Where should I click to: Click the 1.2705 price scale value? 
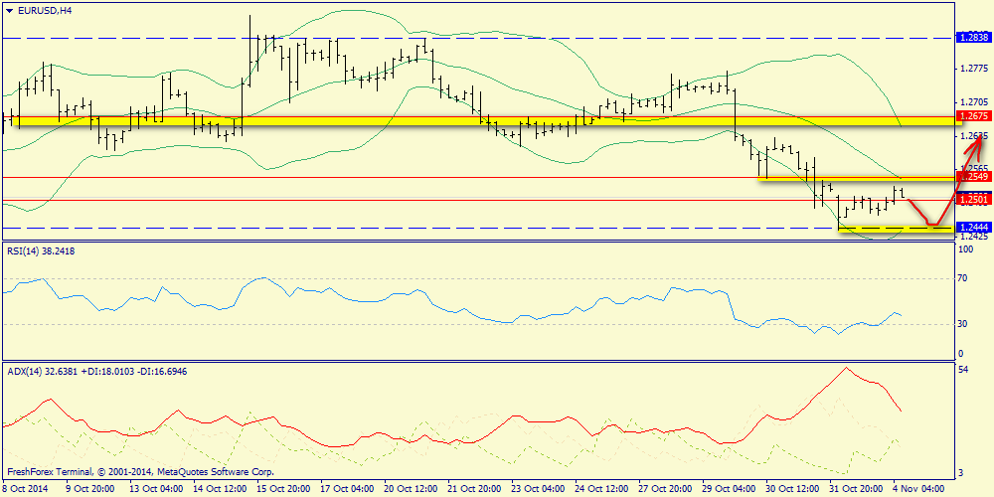[974, 101]
